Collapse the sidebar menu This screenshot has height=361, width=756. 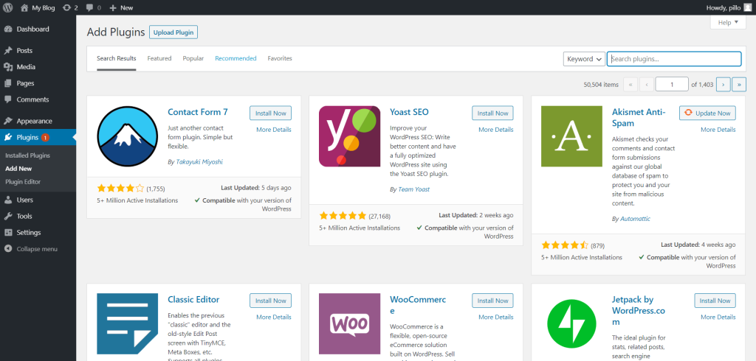click(36, 249)
